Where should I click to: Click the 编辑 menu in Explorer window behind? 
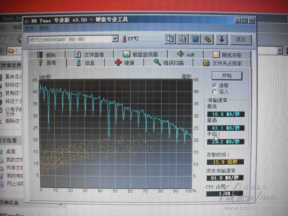[x=17, y=28]
